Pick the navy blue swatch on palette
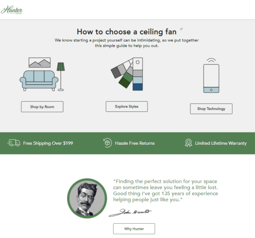Viewport: 255px width, 238px height. (138, 87)
